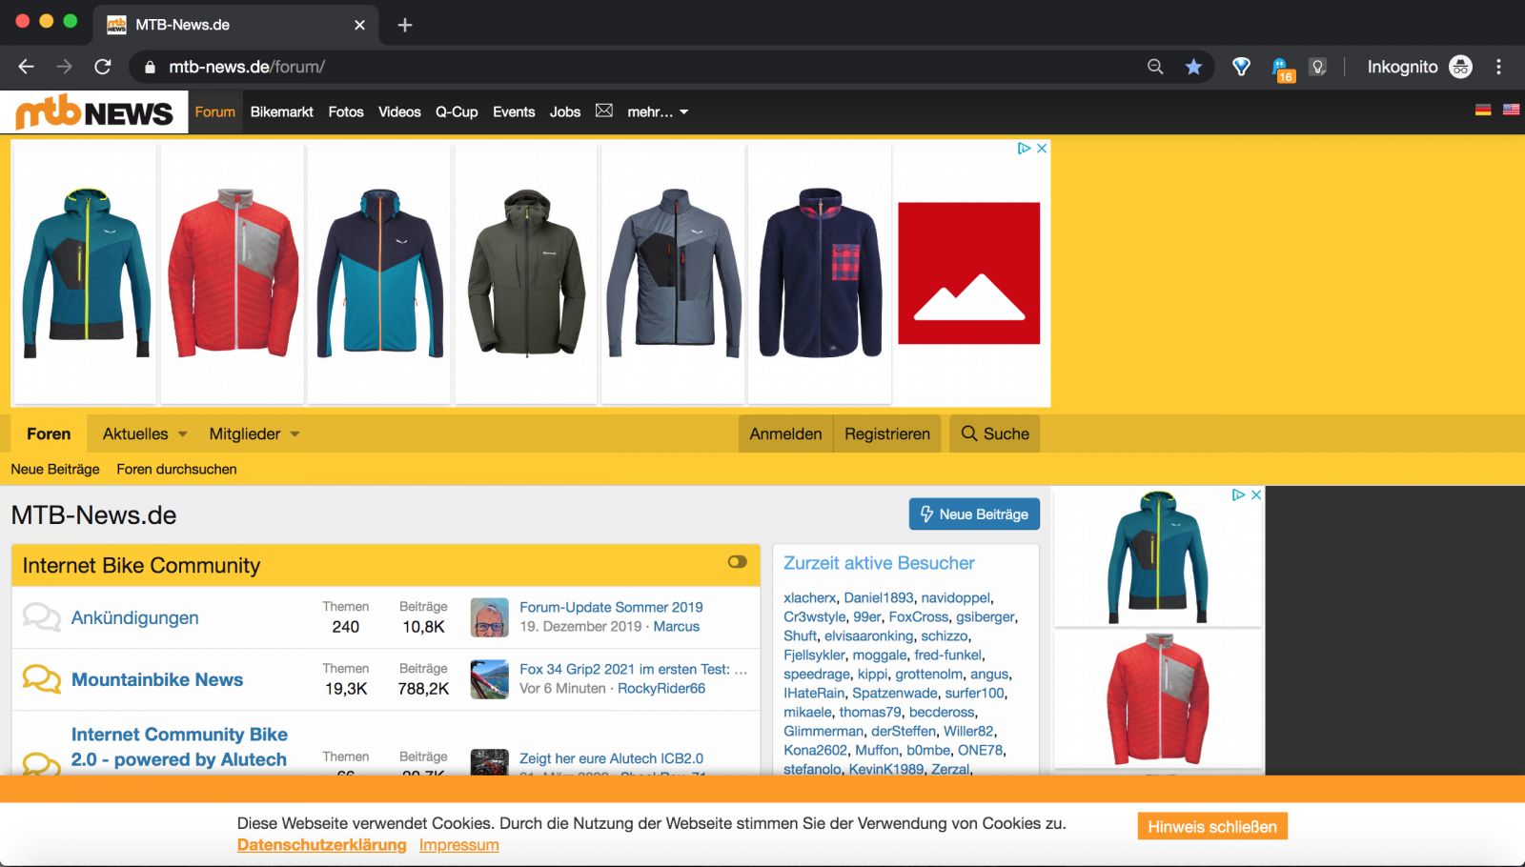Dismiss cookies with Hinweis schließen
This screenshot has height=867, width=1525.
click(x=1212, y=826)
